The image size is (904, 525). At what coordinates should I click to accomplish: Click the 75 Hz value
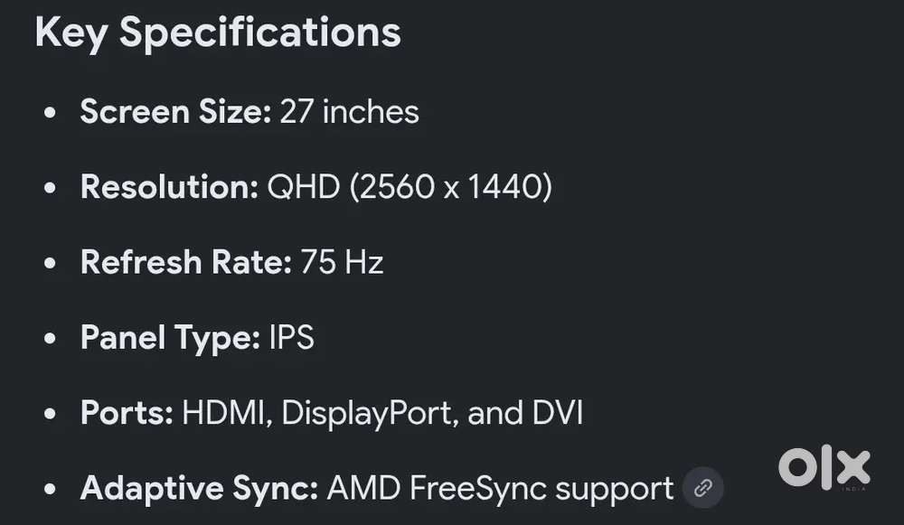[x=342, y=262]
